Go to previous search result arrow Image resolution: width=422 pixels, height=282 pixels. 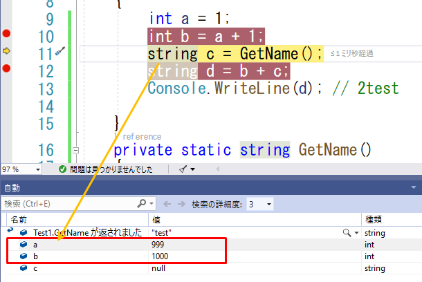click(x=168, y=204)
